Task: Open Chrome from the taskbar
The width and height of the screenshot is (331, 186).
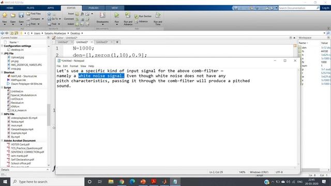Action: tap(122, 181)
